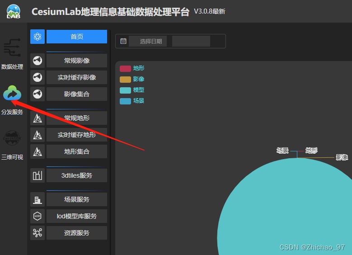This screenshot has height=255, width=352.
Task: Click the buildings icon beside 3dtiles服务
Action: coord(38,175)
